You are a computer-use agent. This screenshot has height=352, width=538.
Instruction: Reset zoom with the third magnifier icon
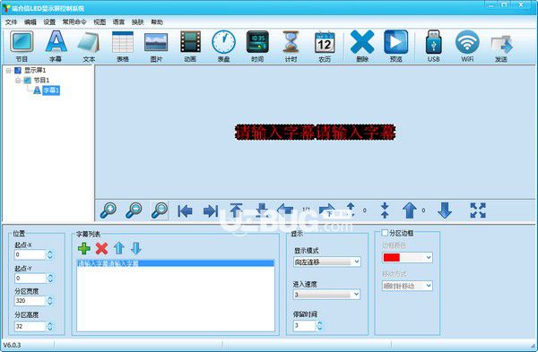[x=160, y=210]
